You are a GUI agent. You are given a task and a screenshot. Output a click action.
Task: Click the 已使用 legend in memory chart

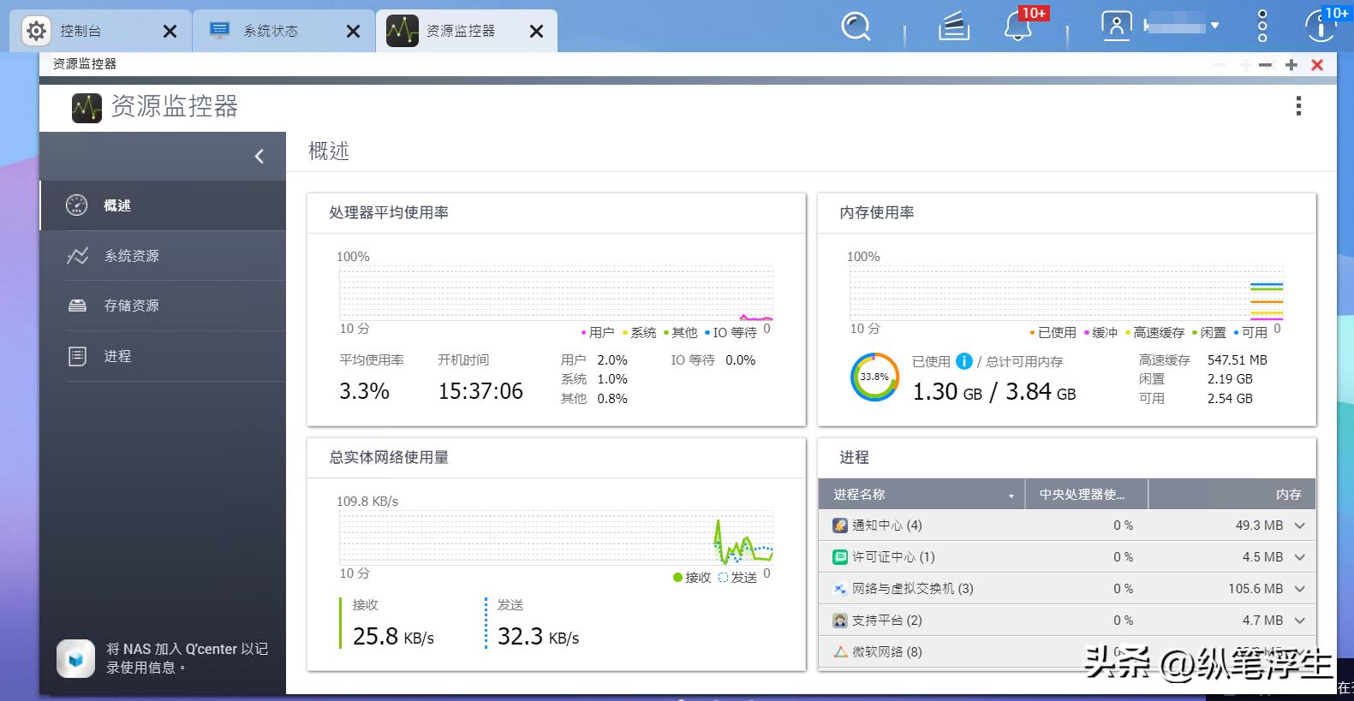(1053, 333)
